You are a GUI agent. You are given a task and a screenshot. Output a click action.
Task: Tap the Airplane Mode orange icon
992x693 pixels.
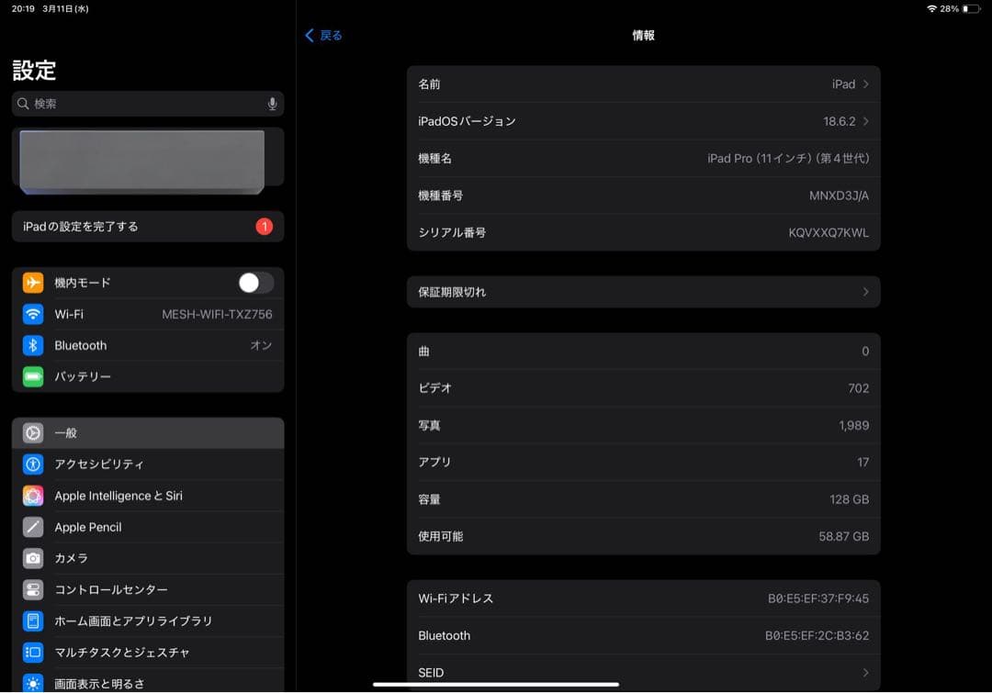click(x=33, y=283)
